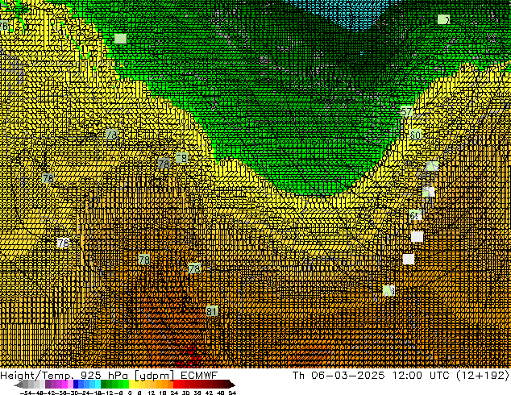
Task: Click the '80' contour label on the map
Action: [x=415, y=135]
